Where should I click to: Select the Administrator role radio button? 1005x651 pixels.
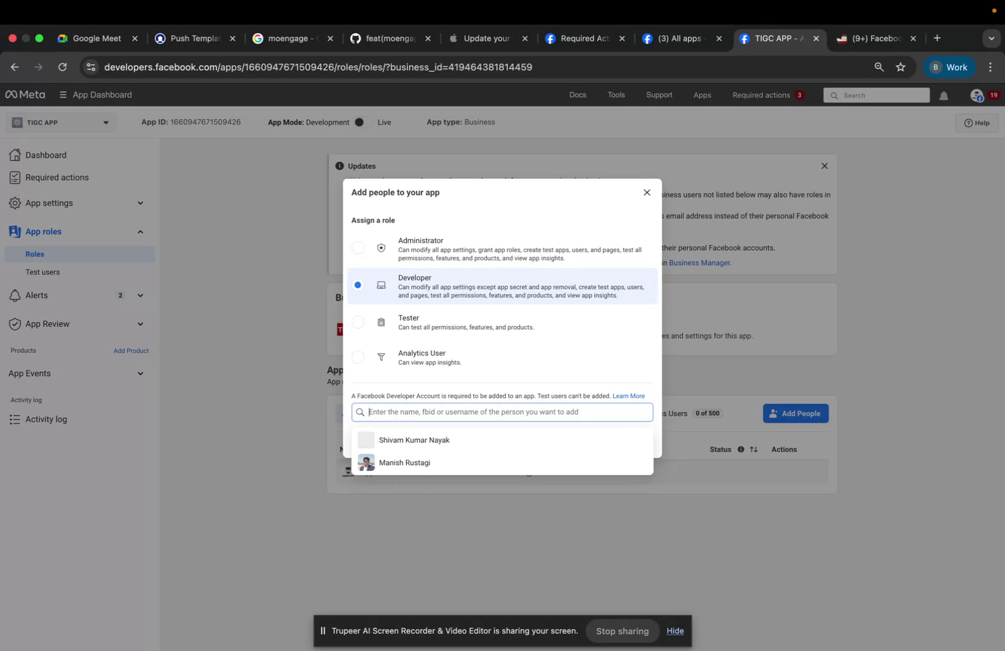358,248
